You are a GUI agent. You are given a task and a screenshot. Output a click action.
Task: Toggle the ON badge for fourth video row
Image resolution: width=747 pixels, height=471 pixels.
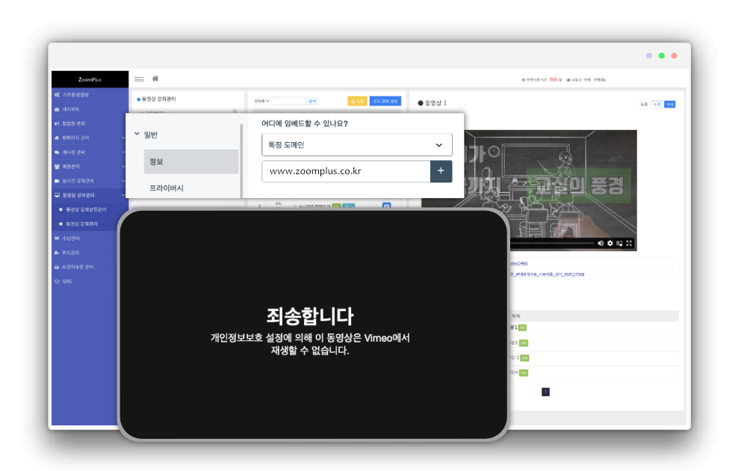(524, 373)
